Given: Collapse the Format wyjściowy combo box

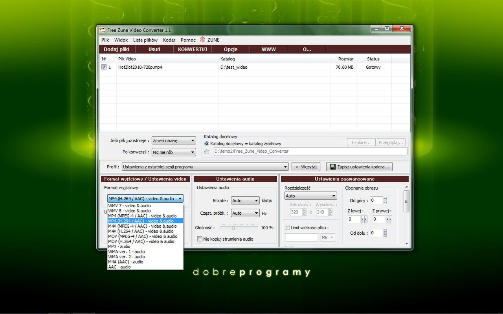Looking at the screenshot, I should 145,199.
